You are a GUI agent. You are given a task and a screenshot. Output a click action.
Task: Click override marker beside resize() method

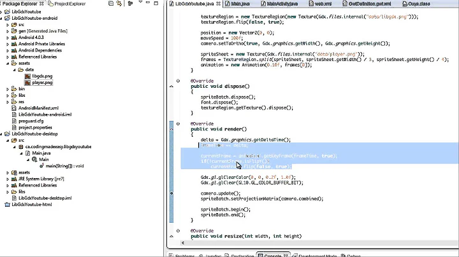[x=171, y=236]
